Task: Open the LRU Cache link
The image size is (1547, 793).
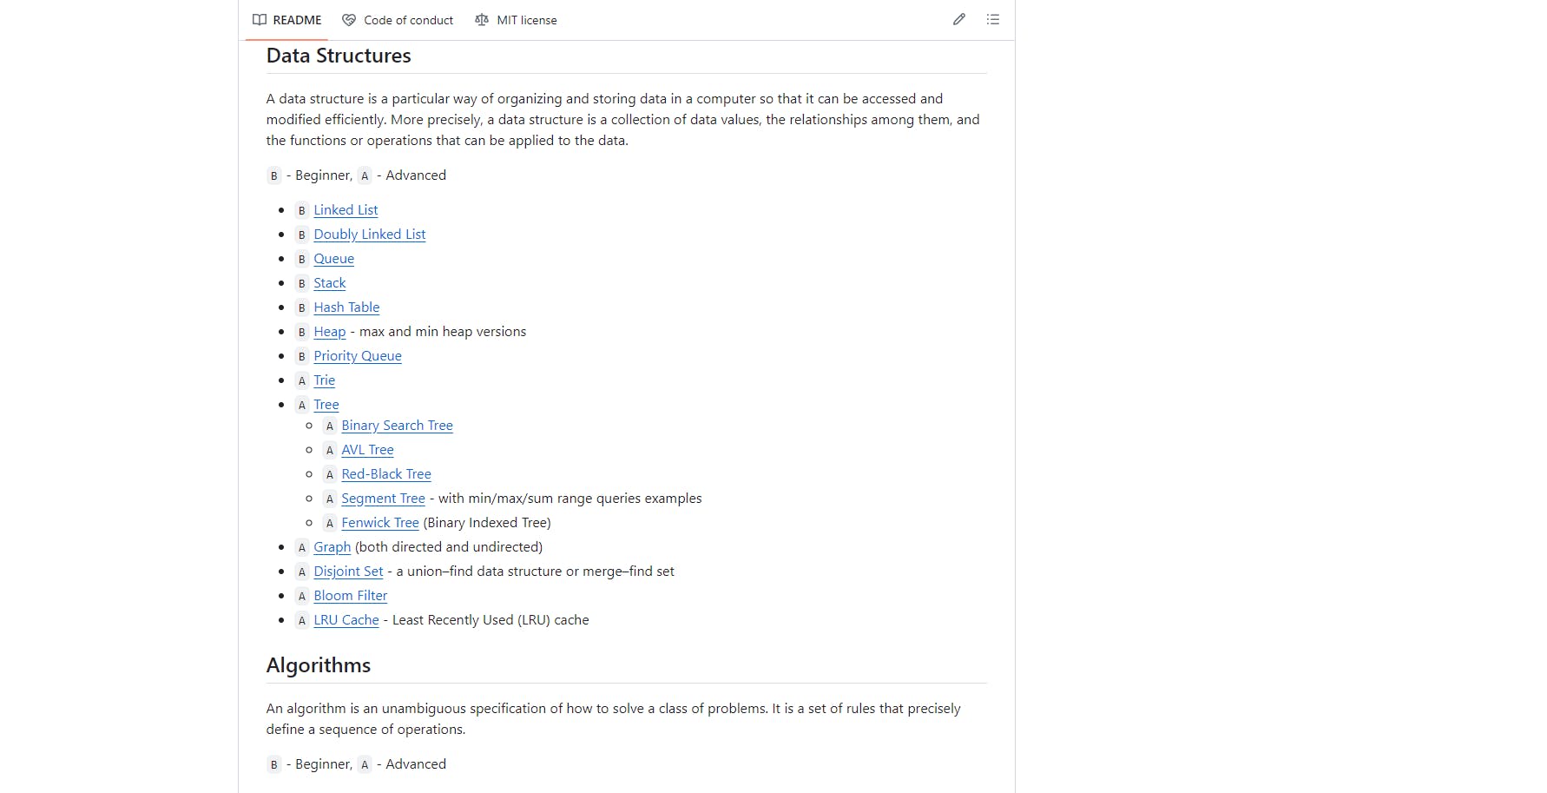Action: click(346, 620)
